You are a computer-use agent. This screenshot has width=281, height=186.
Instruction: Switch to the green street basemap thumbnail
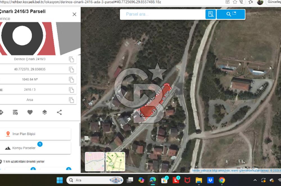coord(115,162)
